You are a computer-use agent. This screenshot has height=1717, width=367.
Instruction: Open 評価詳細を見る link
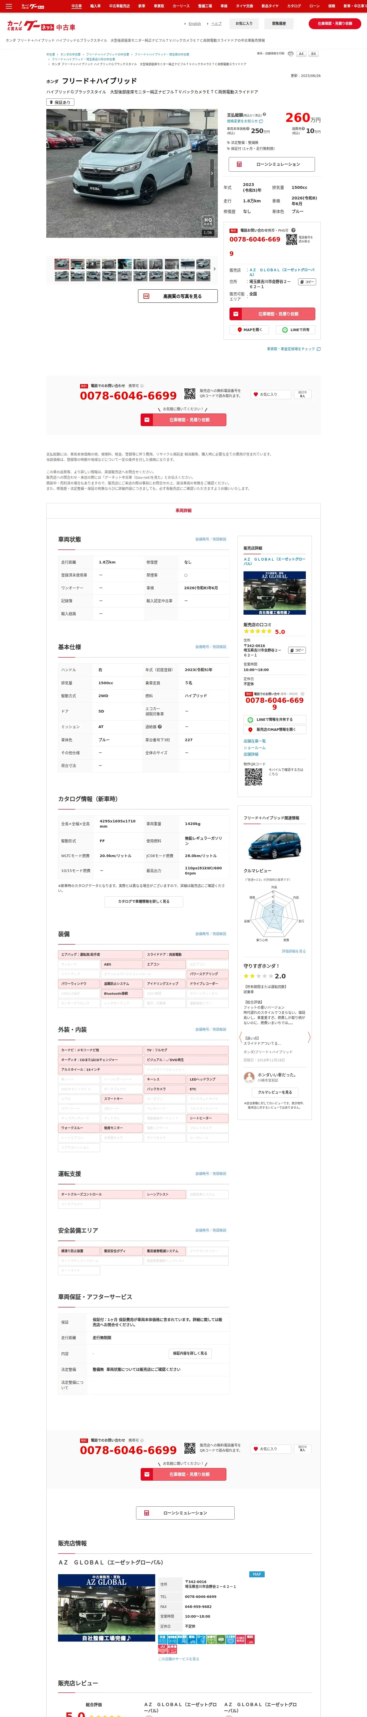pyautogui.click(x=294, y=951)
